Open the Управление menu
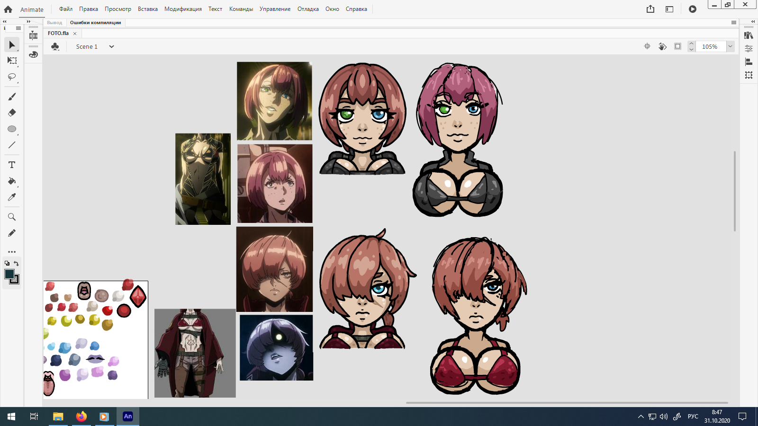The image size is (758, 426). point(275,9)
